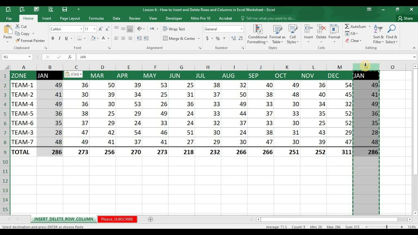The width and height of the screenshot is (418, 235).
Task: Toggle Bottom Align vertical alignment
Action: click(x=130, y=29)
